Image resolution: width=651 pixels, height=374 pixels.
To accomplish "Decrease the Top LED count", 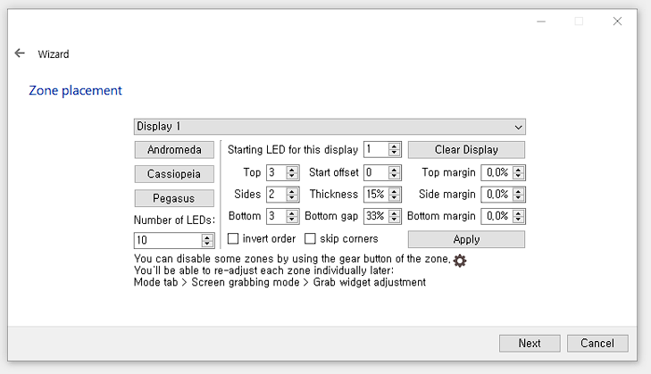I will 292,176.
